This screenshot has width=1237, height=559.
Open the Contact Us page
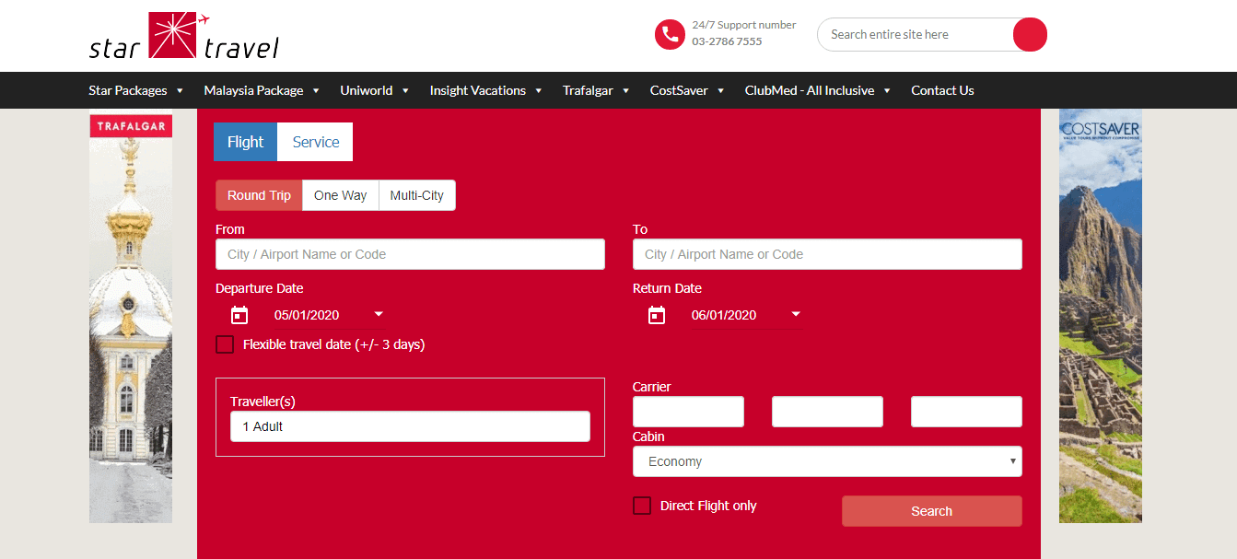click(x=942, y=90)
